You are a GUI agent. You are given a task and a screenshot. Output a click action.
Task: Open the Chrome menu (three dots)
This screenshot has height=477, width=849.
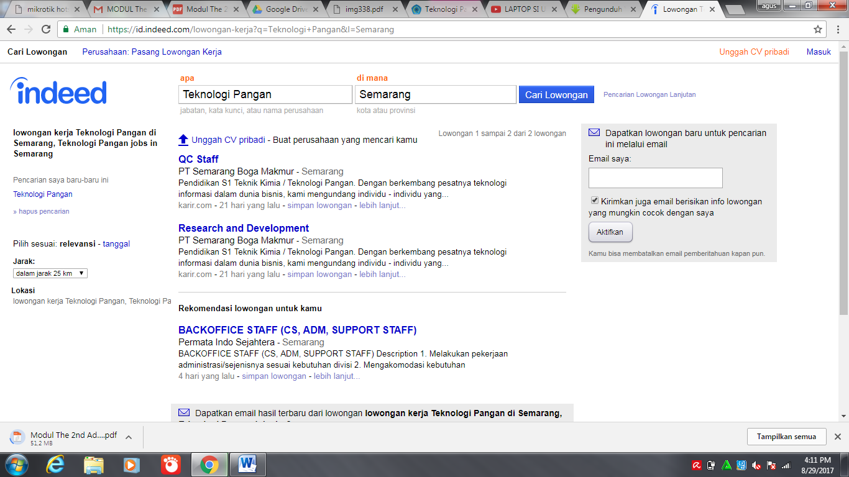(837, 30)
